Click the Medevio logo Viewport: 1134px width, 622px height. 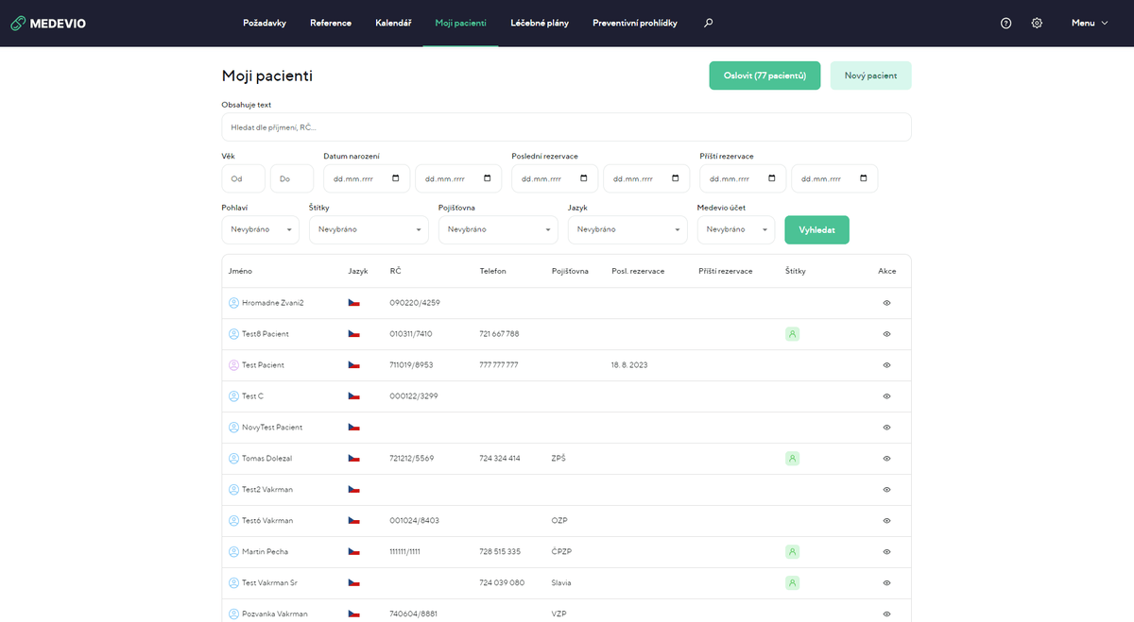[x=48, y=23]
